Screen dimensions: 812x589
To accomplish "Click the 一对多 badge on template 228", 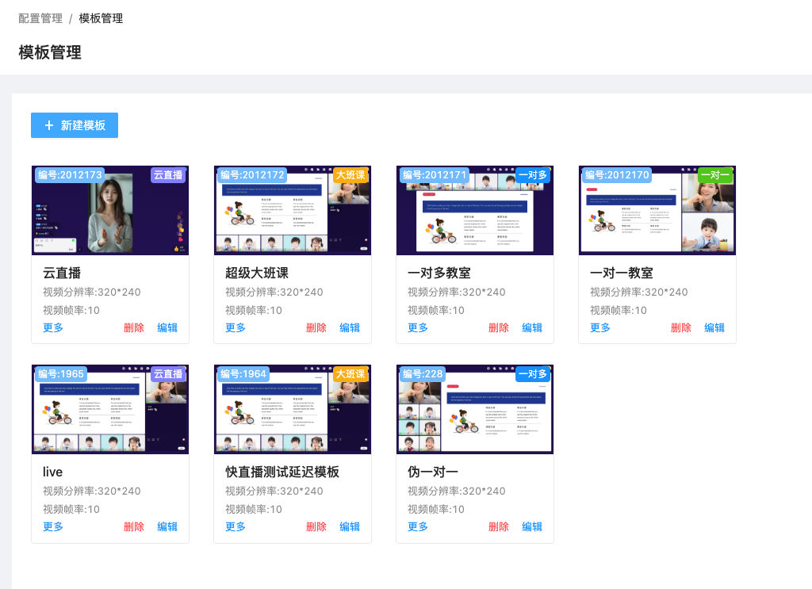I will point(531,373).
